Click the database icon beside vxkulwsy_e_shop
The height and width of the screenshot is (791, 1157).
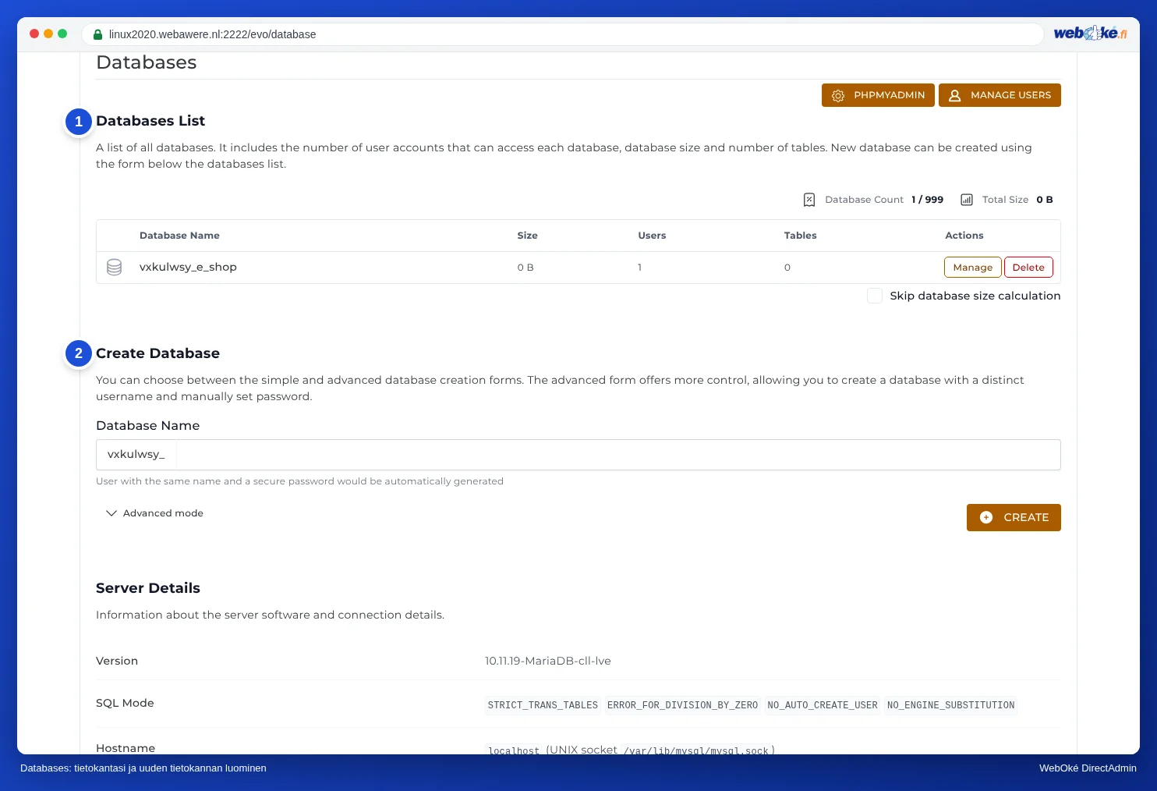click(x=114, y=268)
